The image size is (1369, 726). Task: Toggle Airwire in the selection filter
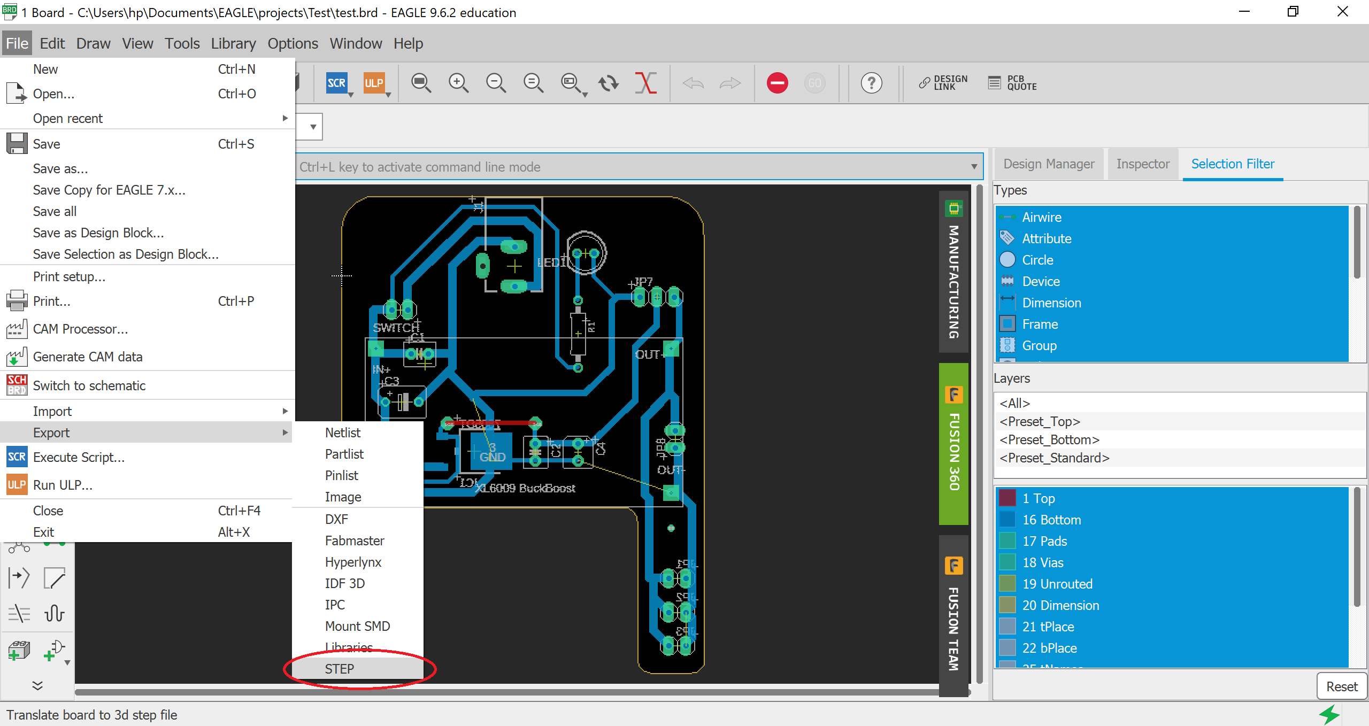click(x=1041, y=217)
